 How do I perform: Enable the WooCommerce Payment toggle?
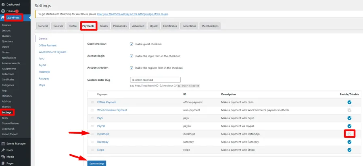pyautogui.click(x=349, y=110)
